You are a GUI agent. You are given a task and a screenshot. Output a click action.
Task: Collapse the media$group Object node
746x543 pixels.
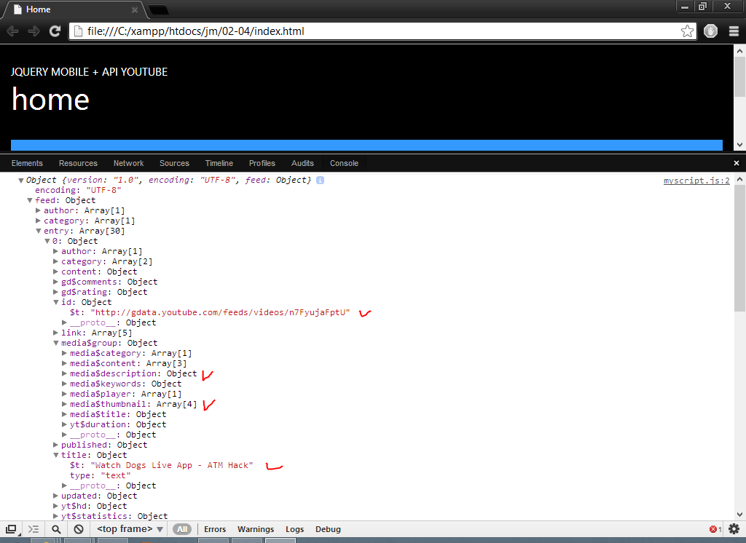[x=55, y=344]
